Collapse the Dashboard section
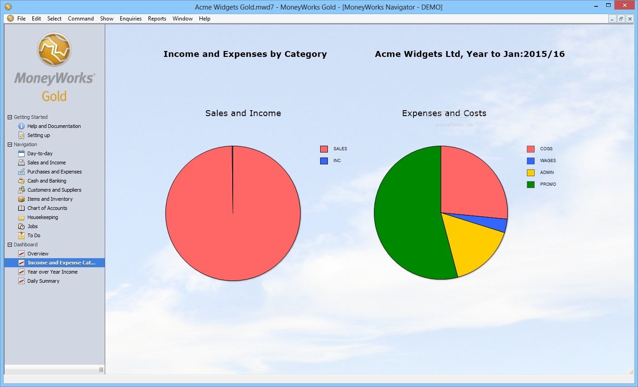638x387 pixels. [x=10, y=244]
